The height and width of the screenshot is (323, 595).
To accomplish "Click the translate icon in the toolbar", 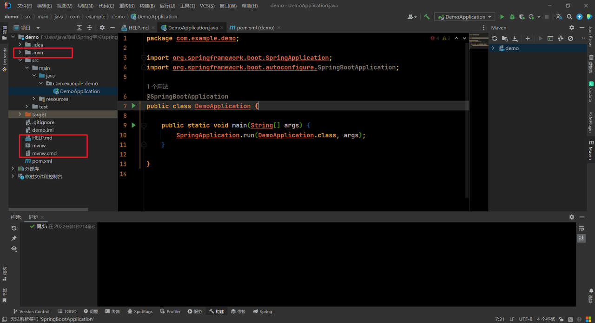I will [x=559, y=17].
